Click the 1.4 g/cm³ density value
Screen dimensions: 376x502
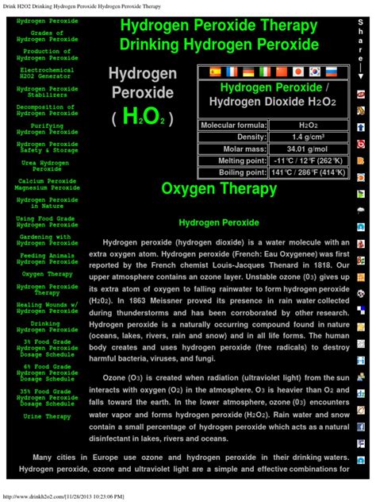308,137
